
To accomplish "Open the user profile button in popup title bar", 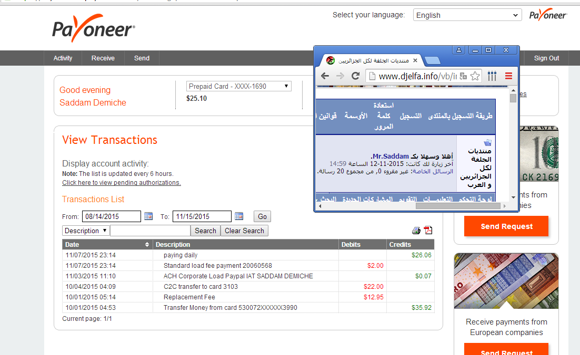I will [x=458, y=50].
